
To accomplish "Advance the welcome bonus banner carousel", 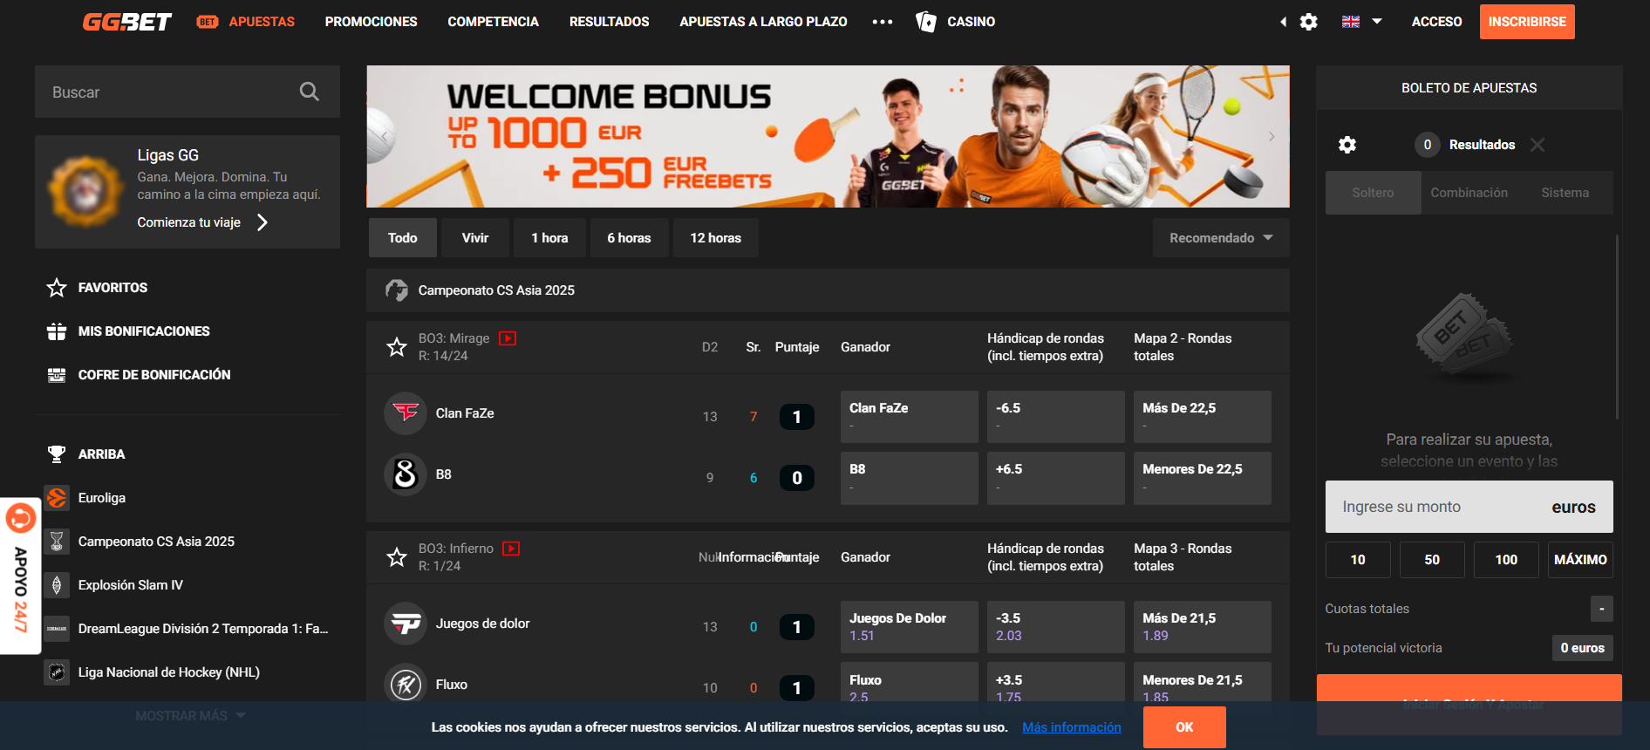I will click(1272, 137).
